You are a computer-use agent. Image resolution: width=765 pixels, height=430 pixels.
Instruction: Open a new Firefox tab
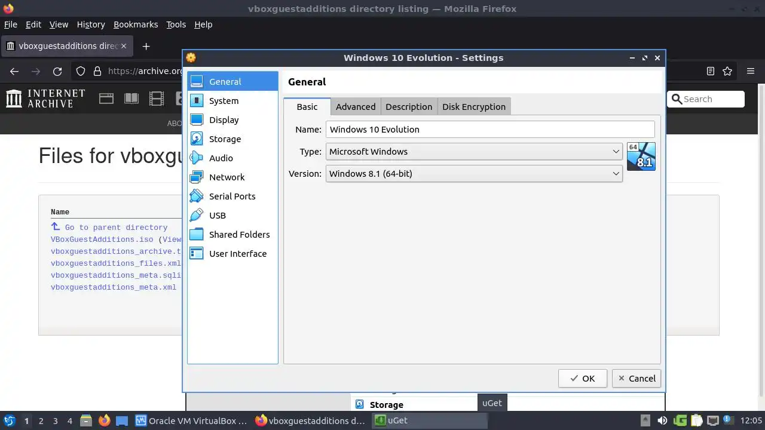(x=146, y=46)
